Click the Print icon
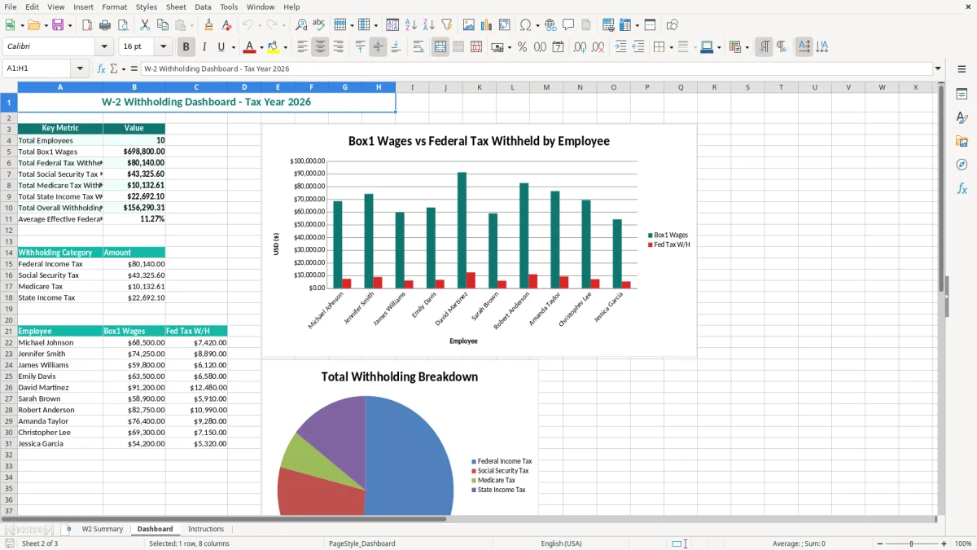 pyautogui.click(x=104, y=25)
